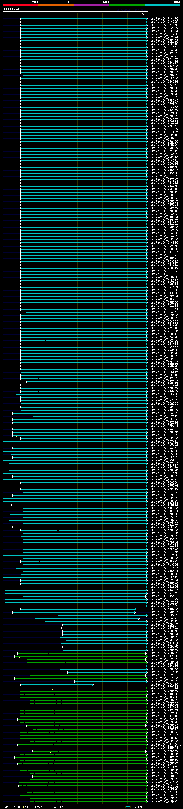Click the query label BB908554
Image resolution: width=183 pixels, height=809 pixels.
coord(11,9)
